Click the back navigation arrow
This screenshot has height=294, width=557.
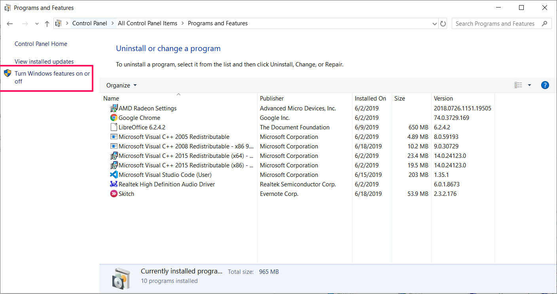[x=10, y=24]
